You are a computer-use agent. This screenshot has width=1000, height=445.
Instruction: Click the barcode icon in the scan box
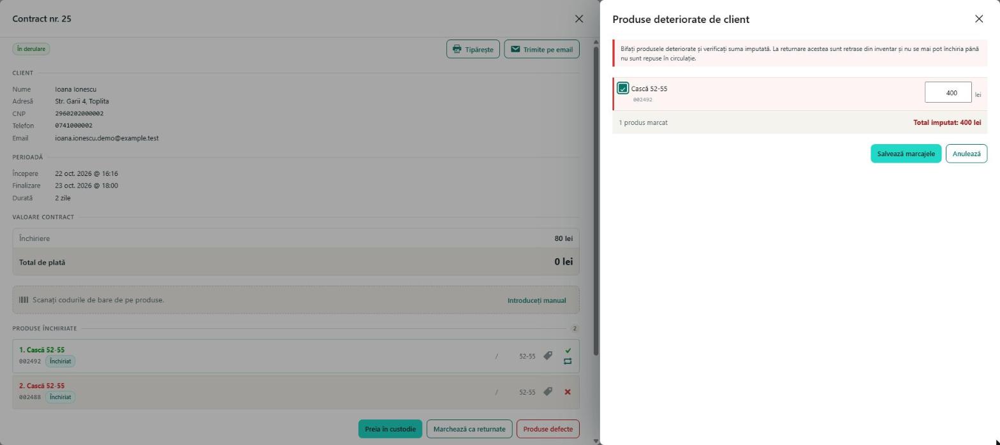[24, 300]
